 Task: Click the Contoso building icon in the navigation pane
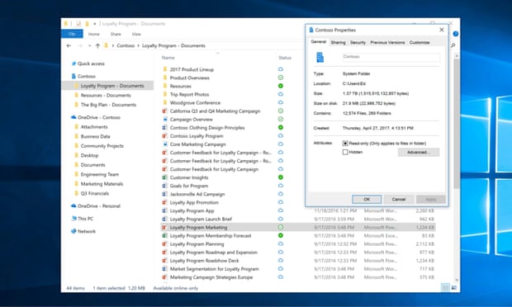click(73, 76)
